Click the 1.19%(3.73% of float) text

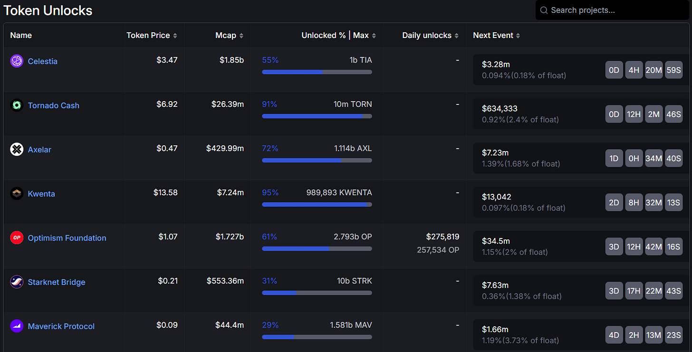click(520, 341)
